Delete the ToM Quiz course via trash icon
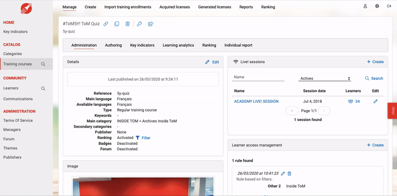Image resolution: width=397 pixels, height=196 pixels. pos(128,24)
